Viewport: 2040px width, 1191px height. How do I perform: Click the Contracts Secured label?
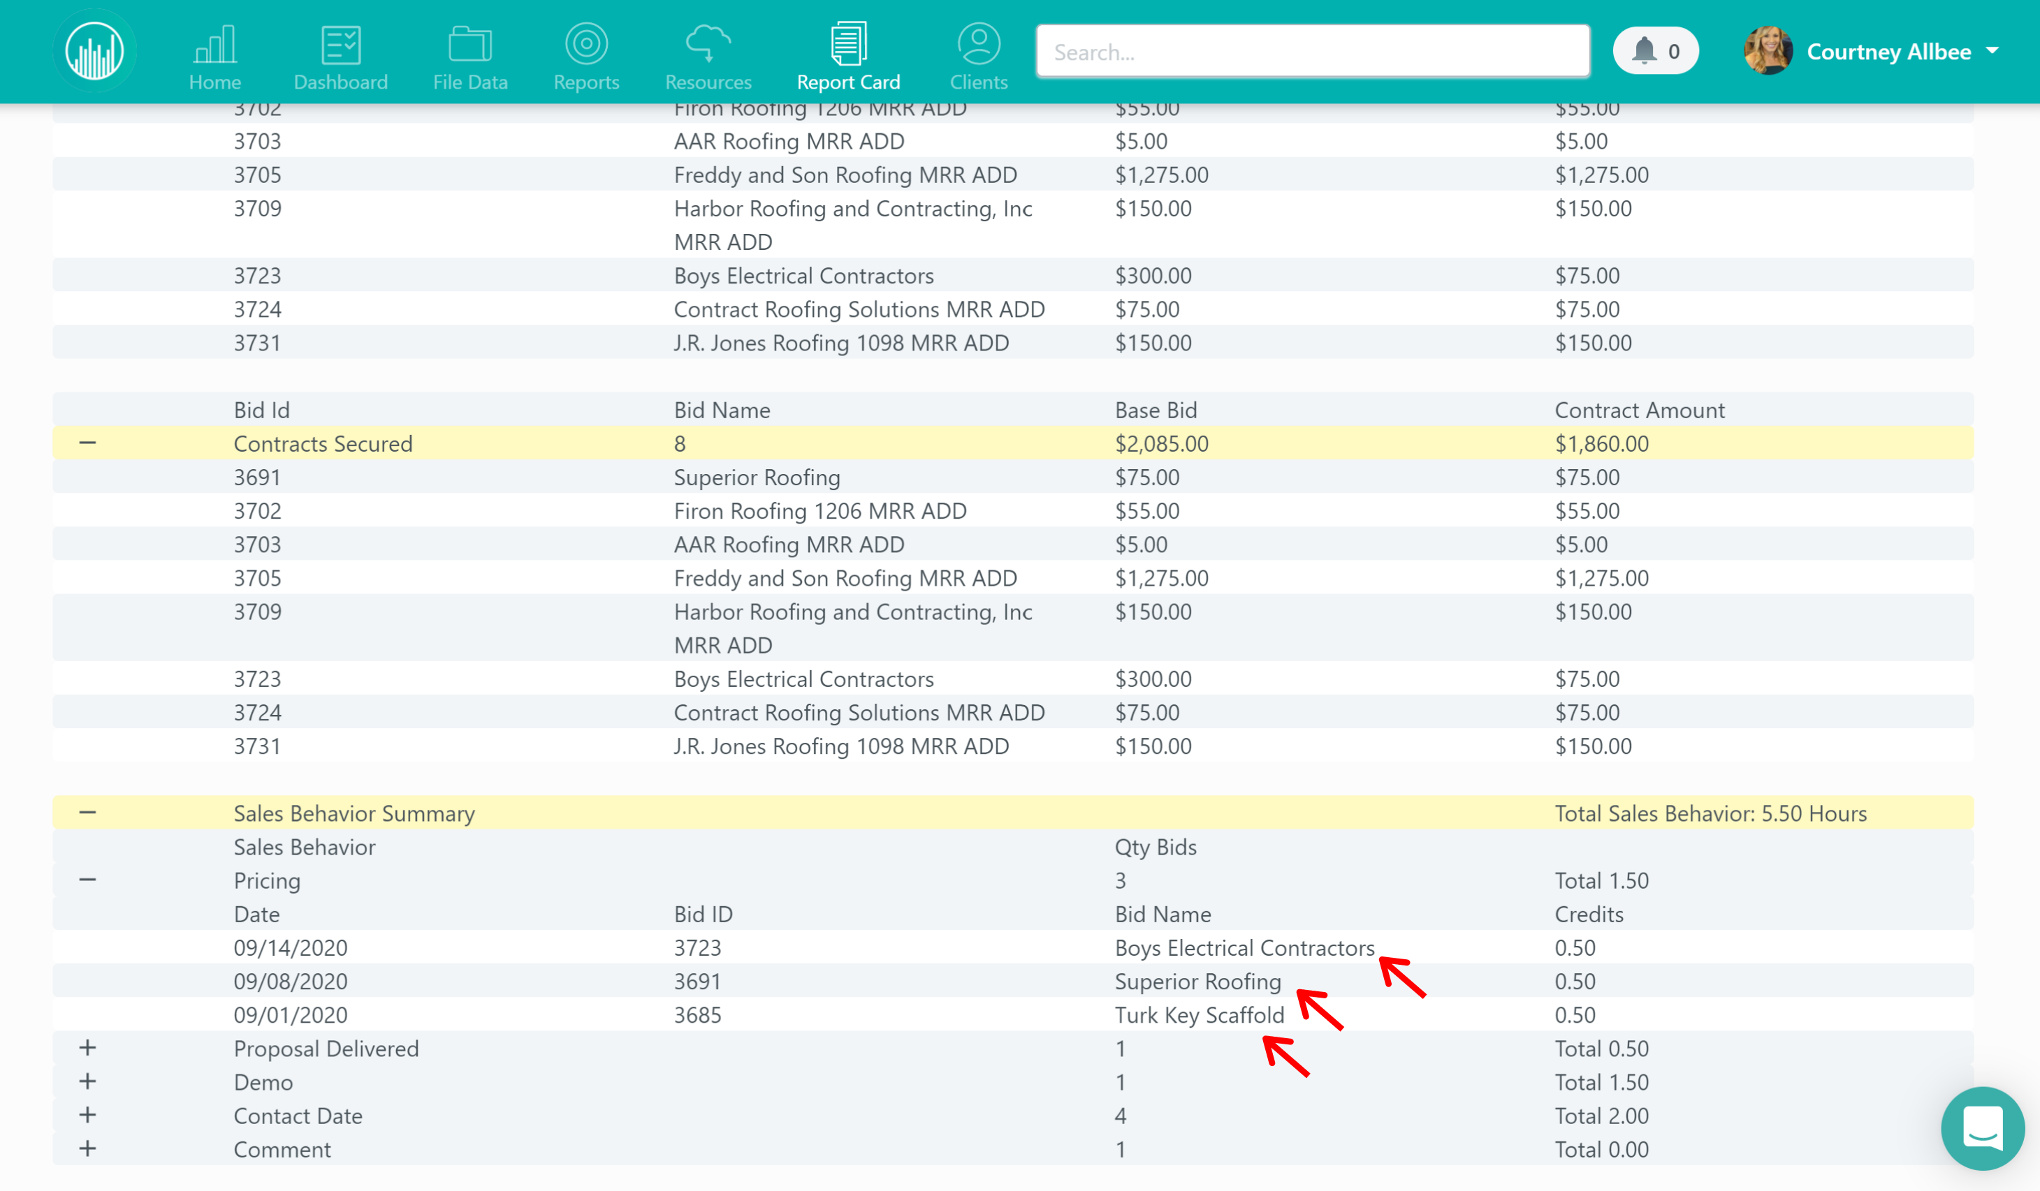coord(323,444)
